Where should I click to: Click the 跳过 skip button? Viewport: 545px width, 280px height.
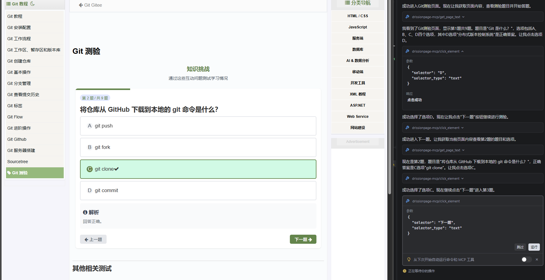[520, 247]
